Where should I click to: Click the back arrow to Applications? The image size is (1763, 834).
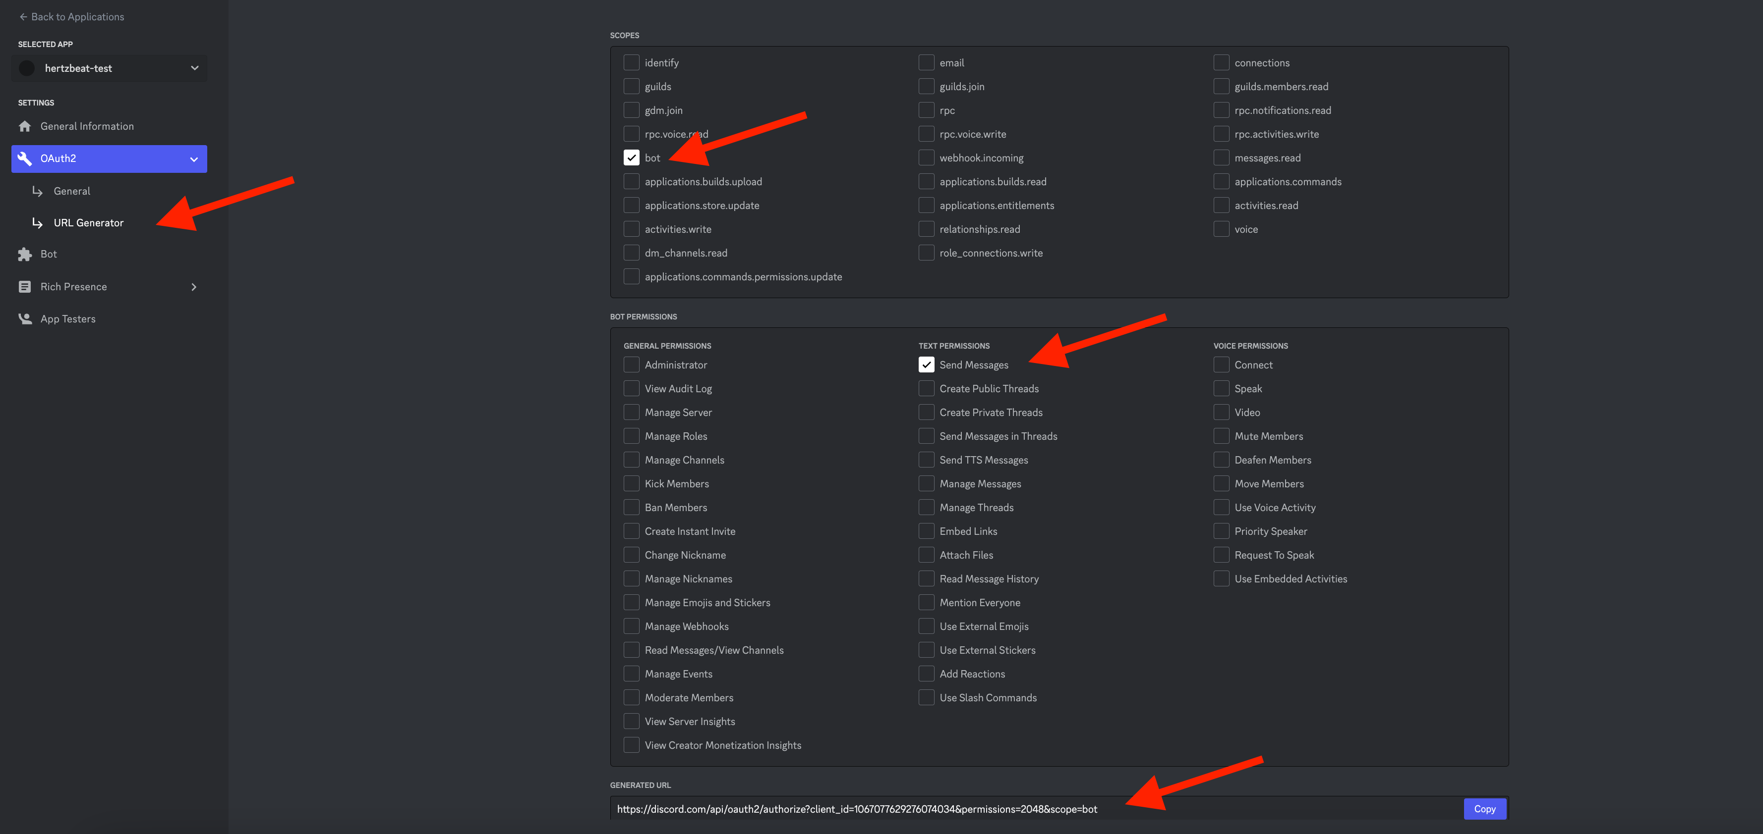(23, 17)
